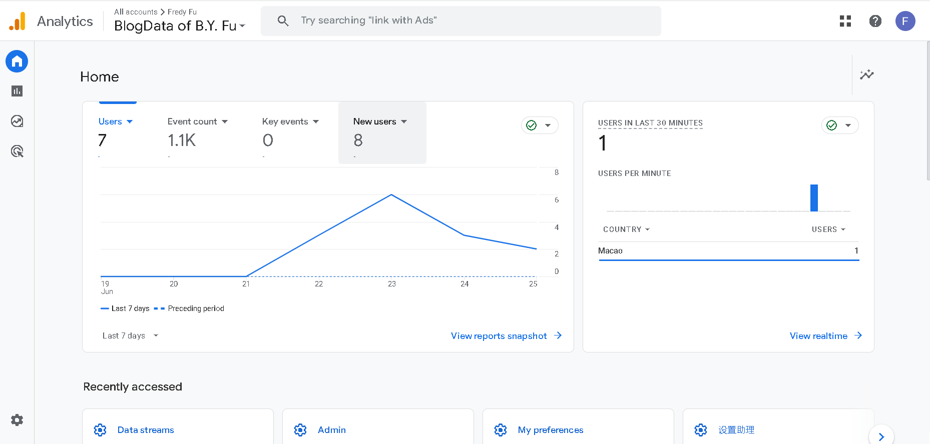Expand the Last 7 days date range

pos(130,335)
